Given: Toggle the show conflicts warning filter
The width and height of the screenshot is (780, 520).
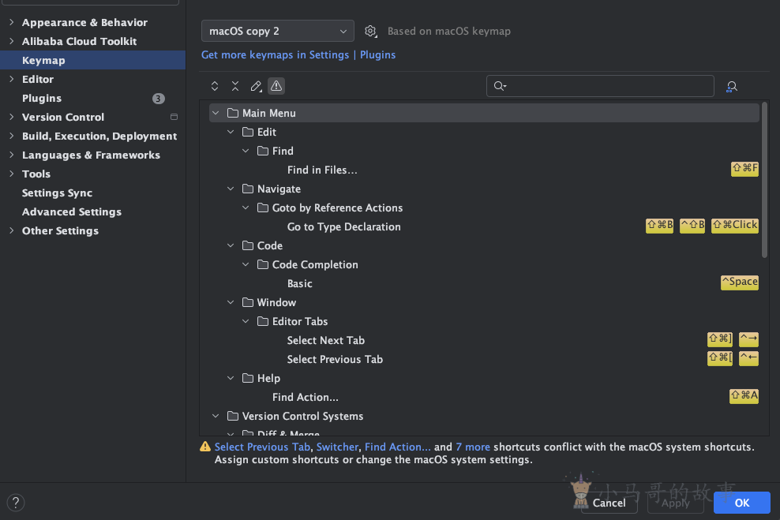Looking at the screenshot, I should (x=276, y=86).
